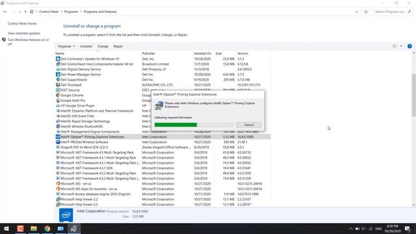The width and height of the screenshot is (416, 234).
Task: Select Kingsoft PDF to Word SDK row
Action: [163, 148]
